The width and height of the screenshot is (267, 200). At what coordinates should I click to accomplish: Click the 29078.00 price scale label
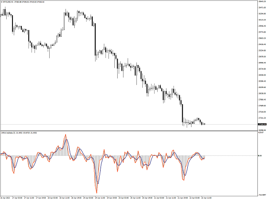262,57
